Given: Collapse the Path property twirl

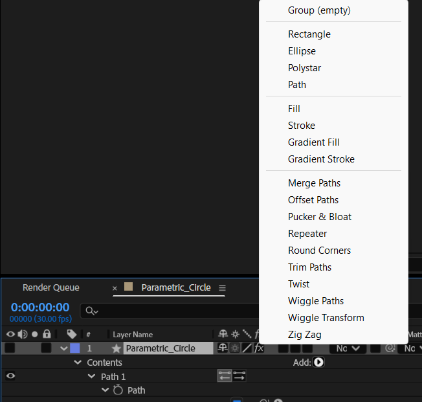Looking at the screenshot, I should click(105, 390).
